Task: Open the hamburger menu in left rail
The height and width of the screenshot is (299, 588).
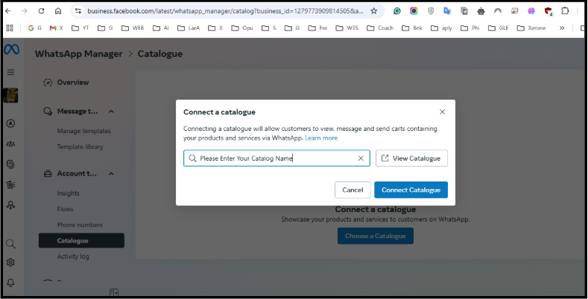Action: pos(10,72)
